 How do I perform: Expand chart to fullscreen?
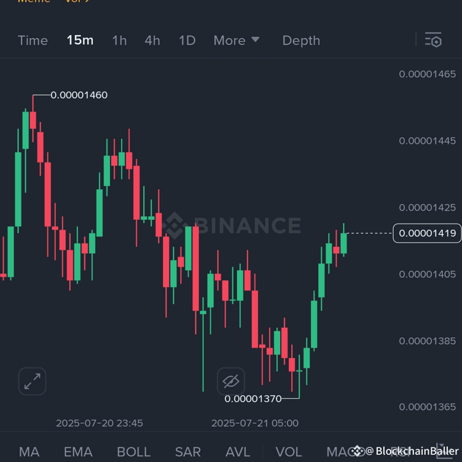pos(33,382)
